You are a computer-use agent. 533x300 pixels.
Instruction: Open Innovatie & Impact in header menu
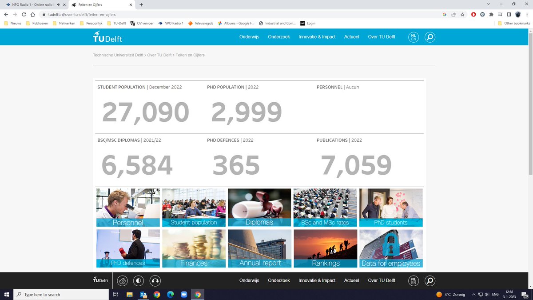pyautogui.click(x=317, y=37)
